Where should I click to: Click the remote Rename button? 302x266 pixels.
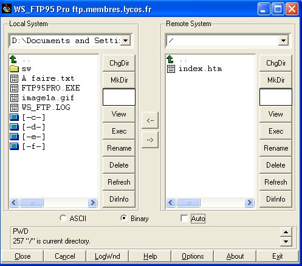[276, 148]
